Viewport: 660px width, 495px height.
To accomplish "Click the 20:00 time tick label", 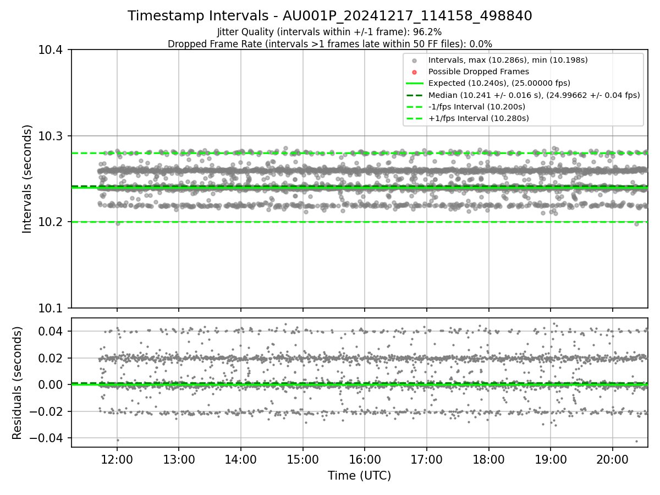I will (613, 460).
